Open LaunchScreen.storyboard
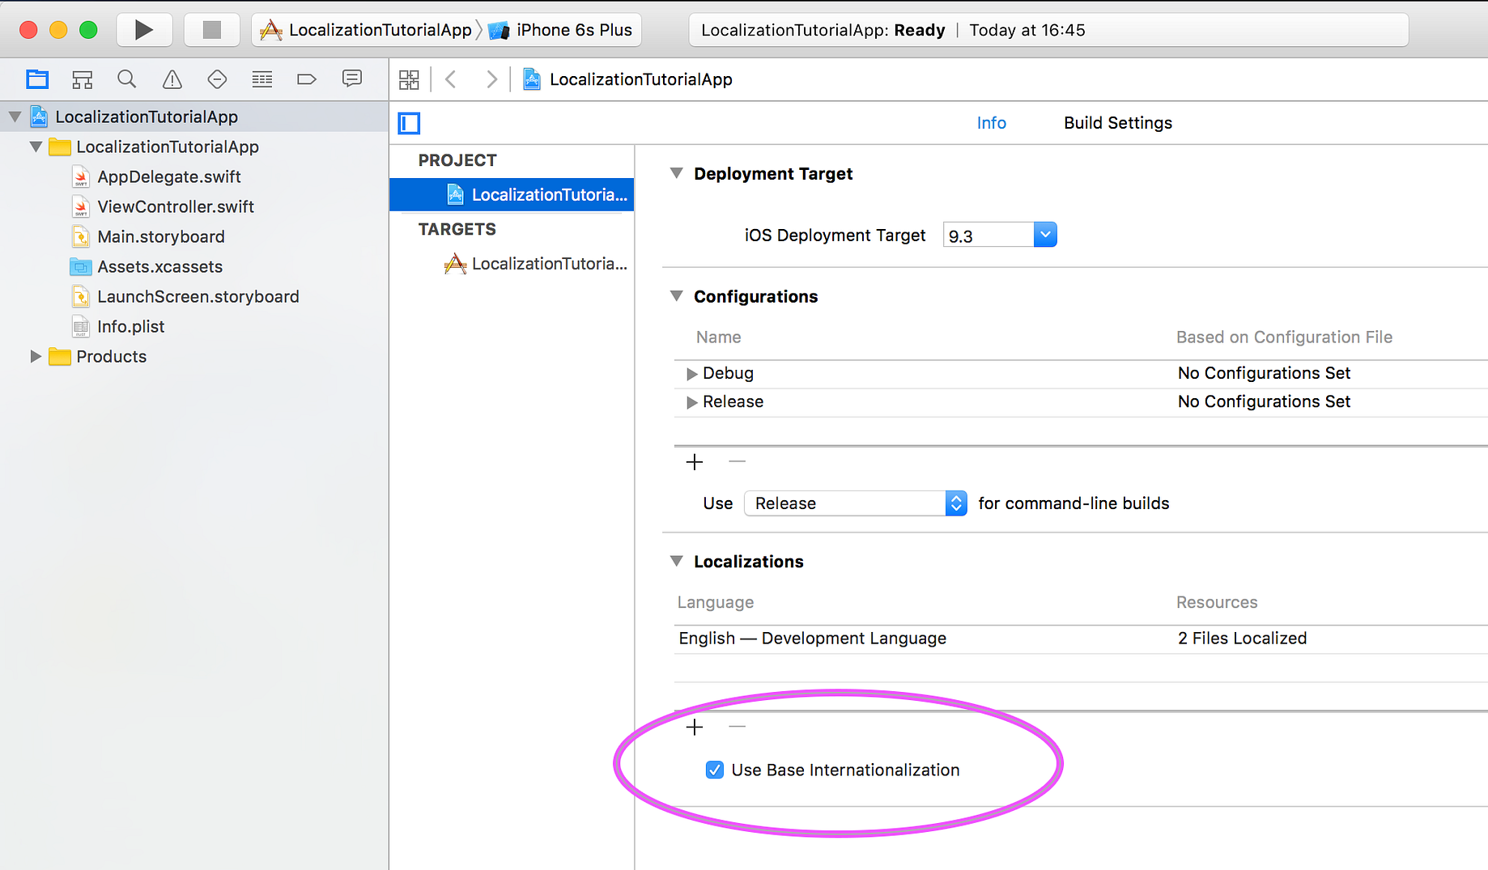 [198, 296]
